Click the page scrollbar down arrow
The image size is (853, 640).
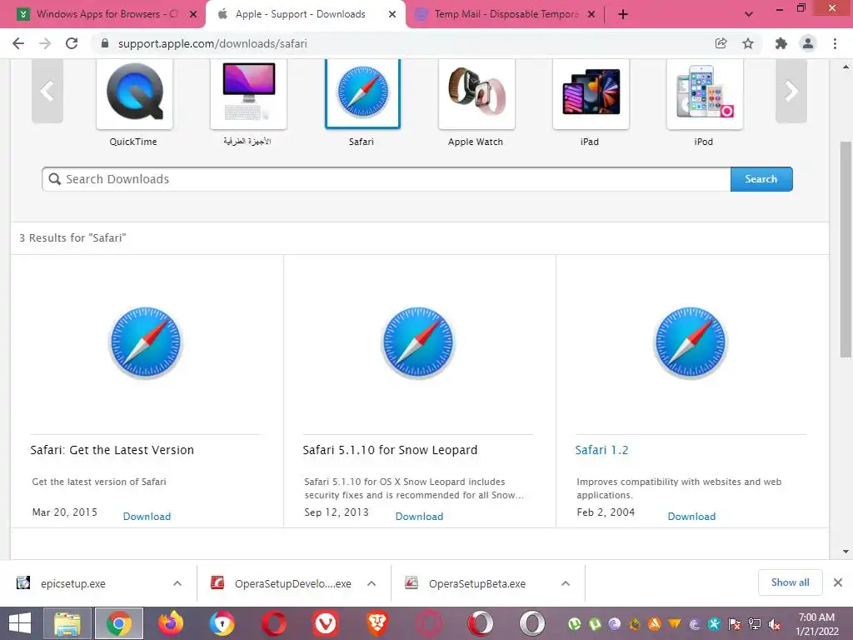pos(846,552)
